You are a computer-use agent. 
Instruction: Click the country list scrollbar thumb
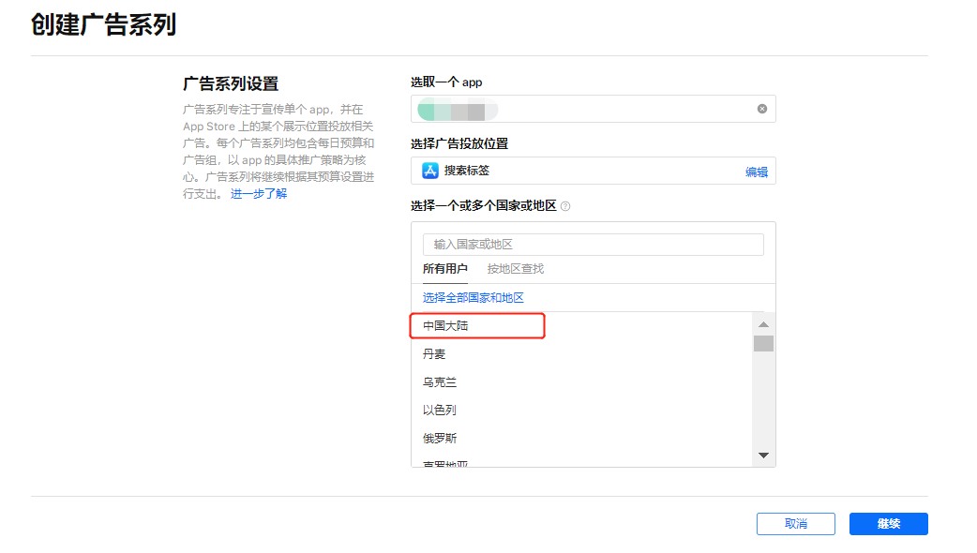point(763,343)
